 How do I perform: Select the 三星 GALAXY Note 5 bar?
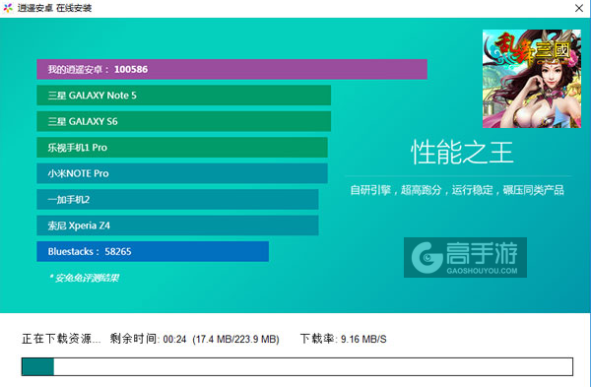pos(183,96)
